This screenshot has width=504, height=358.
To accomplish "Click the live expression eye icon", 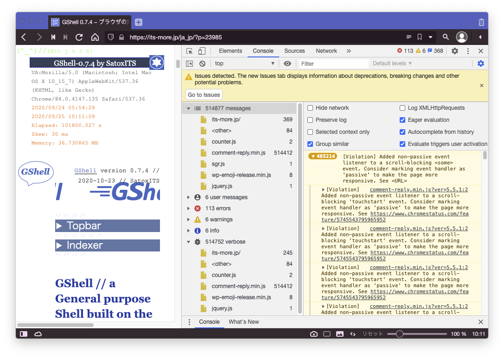I will click(x=287, y=63).
